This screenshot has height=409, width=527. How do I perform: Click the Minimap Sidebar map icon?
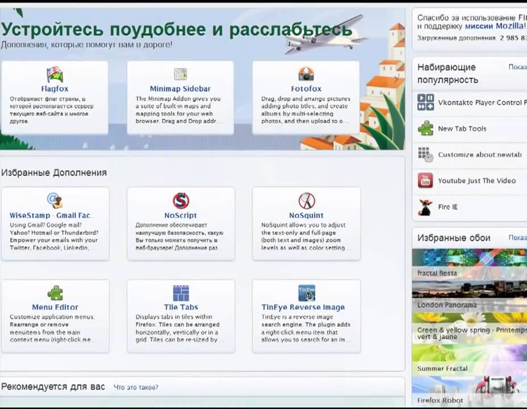[181, 74]
